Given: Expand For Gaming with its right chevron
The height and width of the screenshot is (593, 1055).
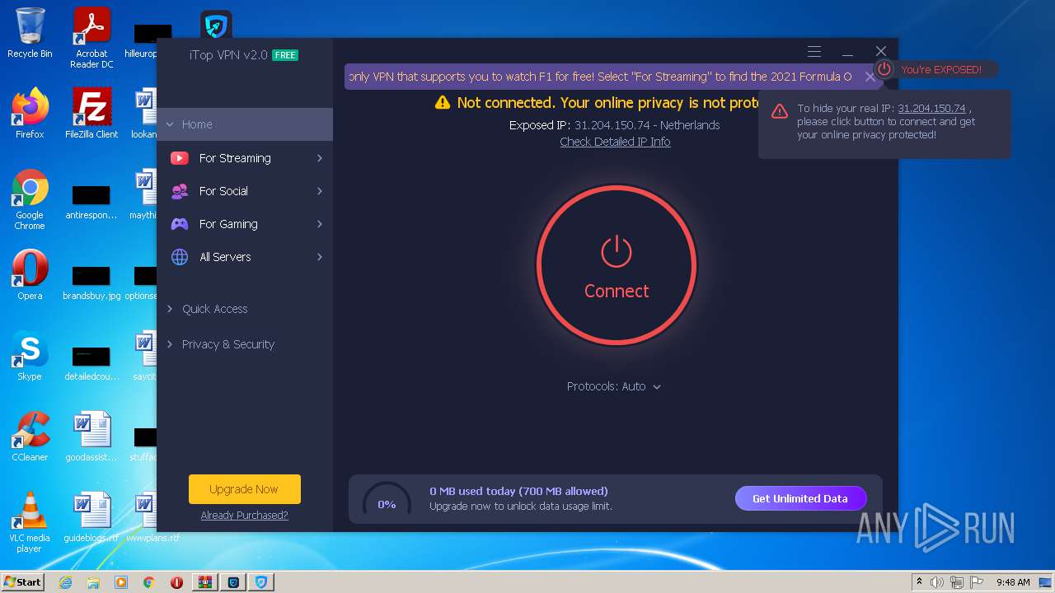Looking at the screenshot, I should tap(320, 224).
